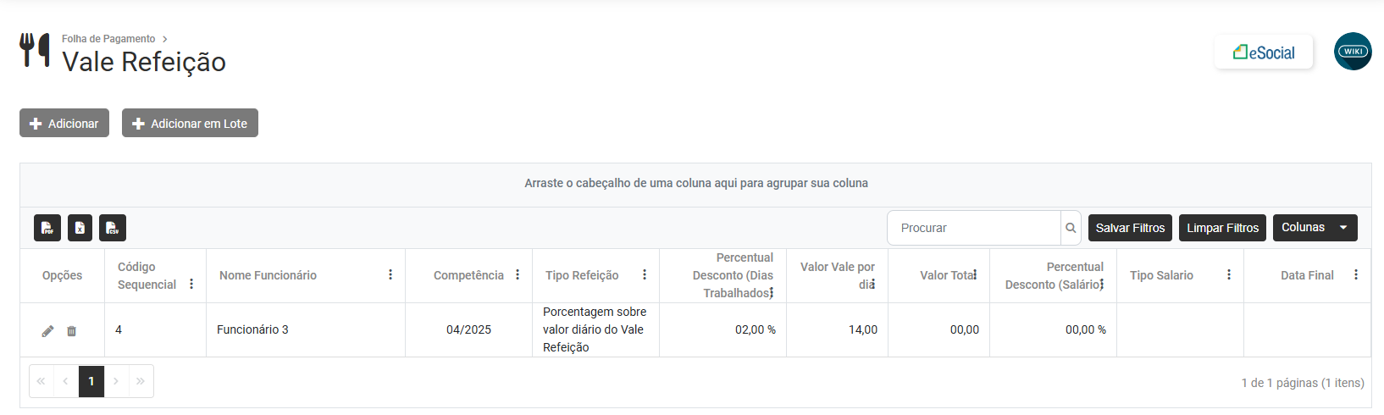Delete the Funcionário 3 row
The image size is (1384, 415).
point(72,331)
